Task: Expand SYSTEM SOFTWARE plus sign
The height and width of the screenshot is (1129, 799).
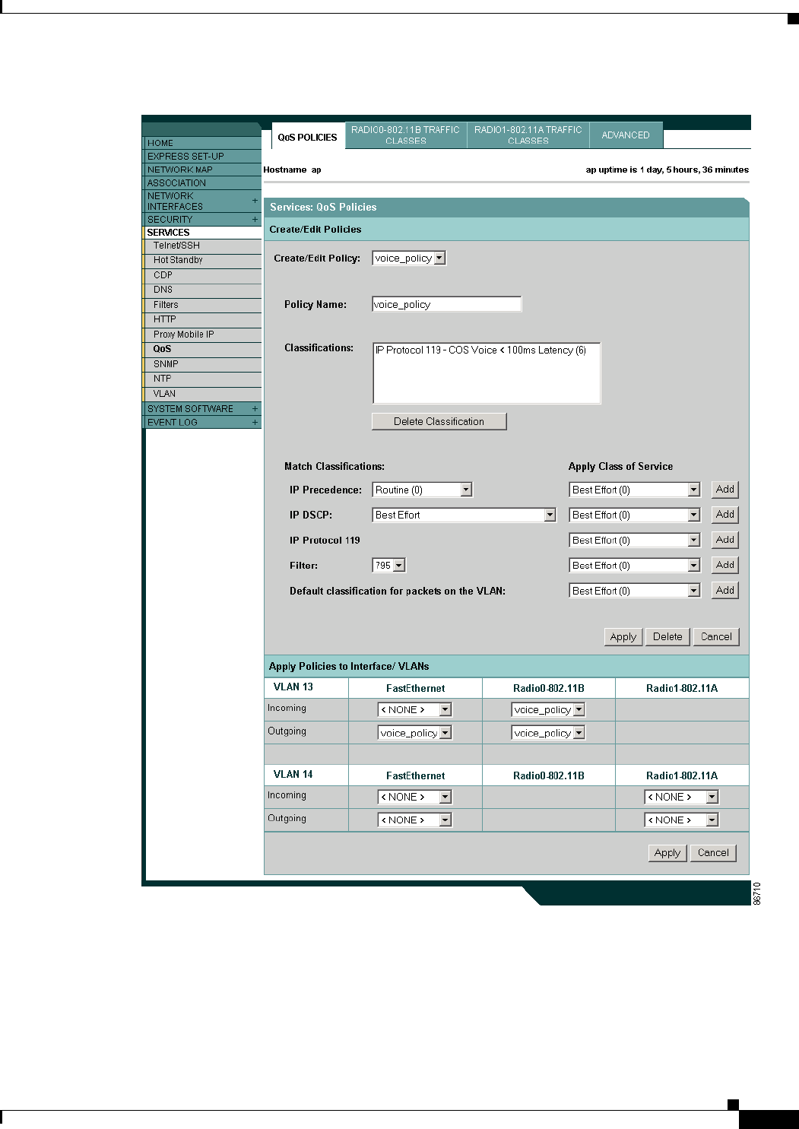Action: point(255,409)
